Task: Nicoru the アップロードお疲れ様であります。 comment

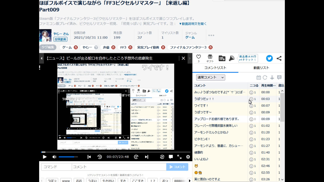Action: click(x=251, y=119)
